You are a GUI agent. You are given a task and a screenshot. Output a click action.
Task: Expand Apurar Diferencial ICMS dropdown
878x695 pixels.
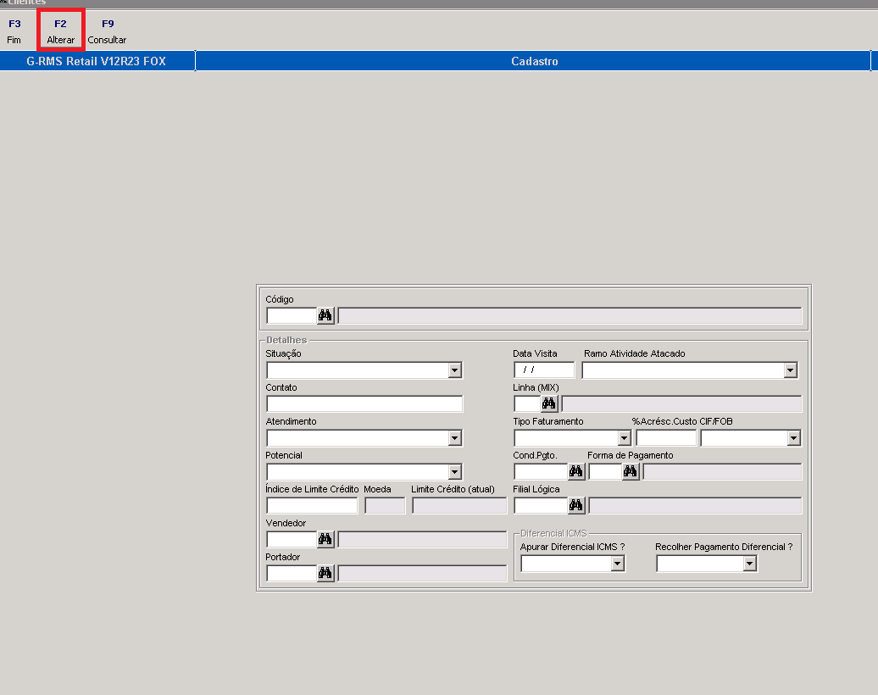point(617,564)
